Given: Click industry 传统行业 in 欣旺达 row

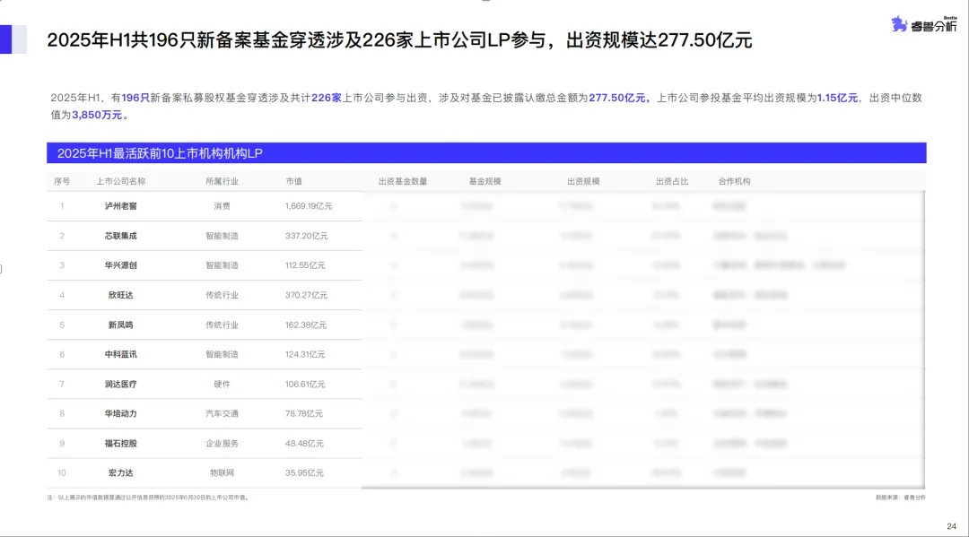Looking at the screenshot, I should [222, 295].
